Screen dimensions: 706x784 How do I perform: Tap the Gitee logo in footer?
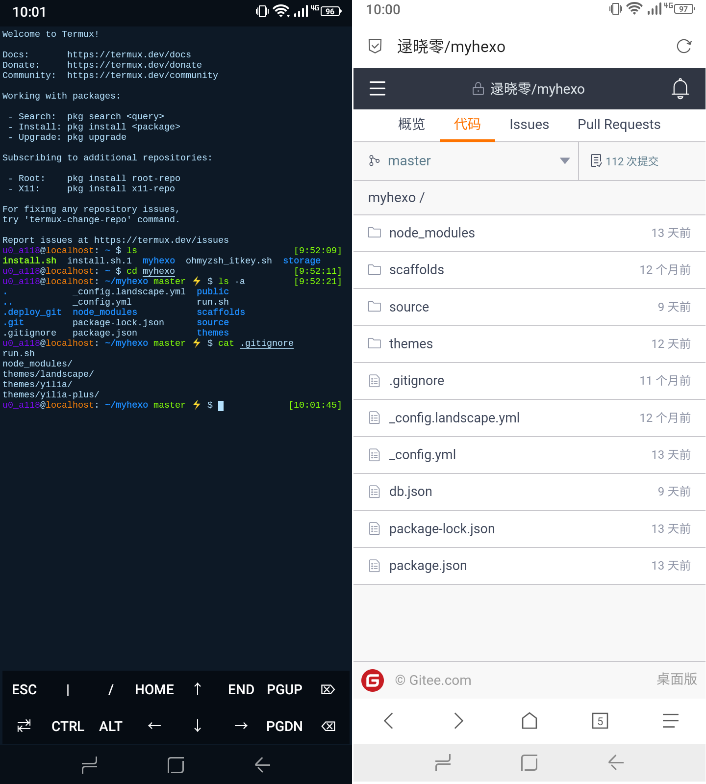[x=373, y=680]
